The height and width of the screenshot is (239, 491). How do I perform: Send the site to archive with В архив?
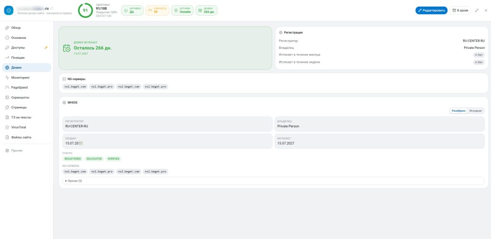(460, 11)
